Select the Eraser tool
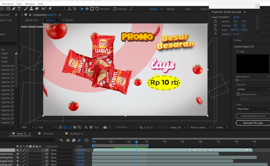 37,9
